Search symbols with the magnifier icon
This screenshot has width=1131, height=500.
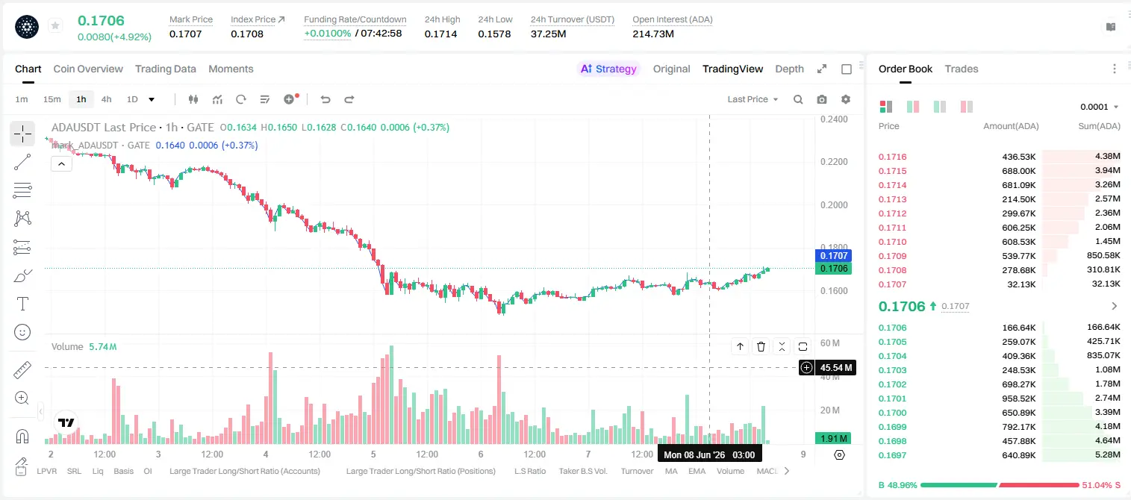tap(798, 99)
